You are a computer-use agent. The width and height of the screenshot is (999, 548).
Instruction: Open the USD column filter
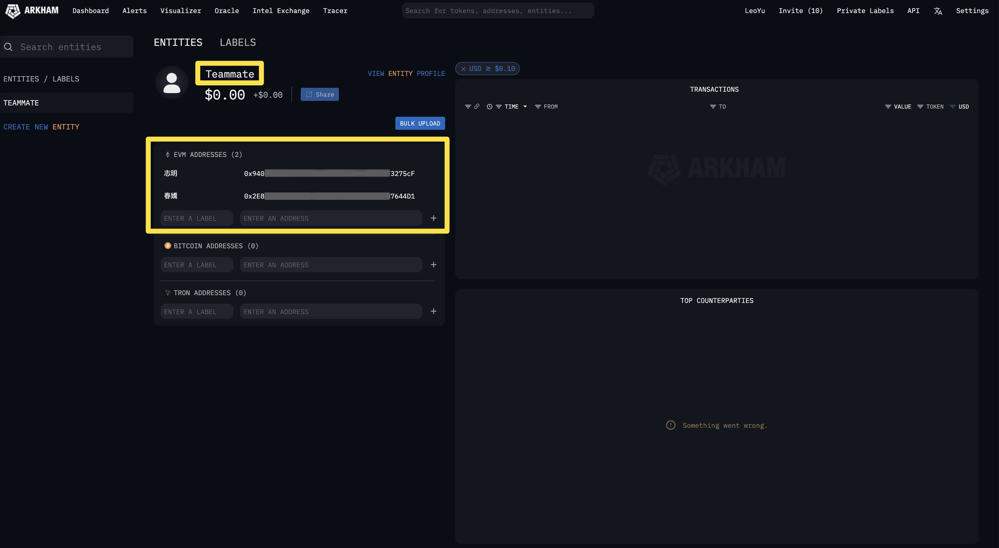952,106
